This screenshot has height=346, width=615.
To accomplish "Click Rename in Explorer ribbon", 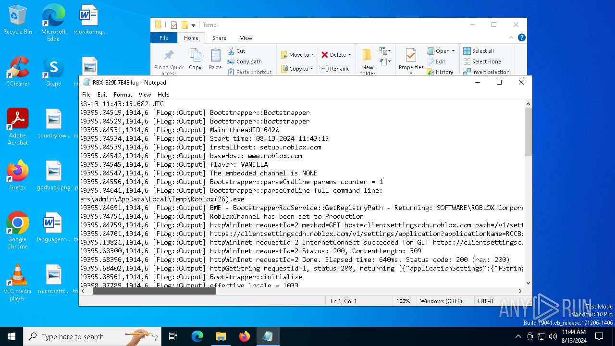I will (x=335, y=69).
